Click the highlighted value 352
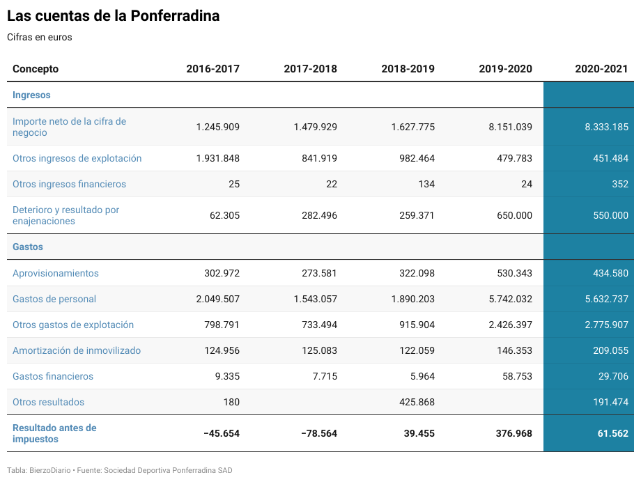 point(620,184)
